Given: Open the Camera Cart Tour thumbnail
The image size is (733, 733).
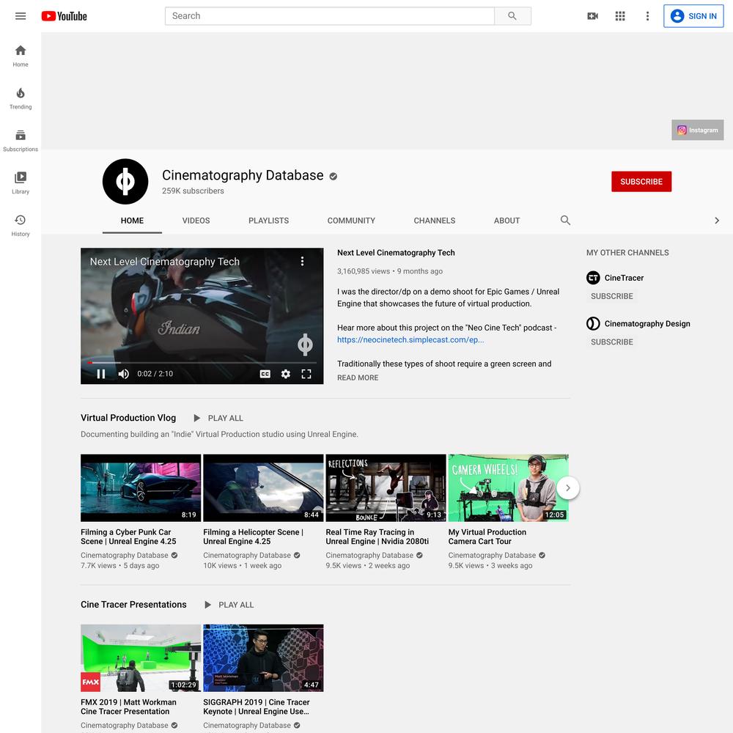Looking at the screenshot, I should (509, 488).
